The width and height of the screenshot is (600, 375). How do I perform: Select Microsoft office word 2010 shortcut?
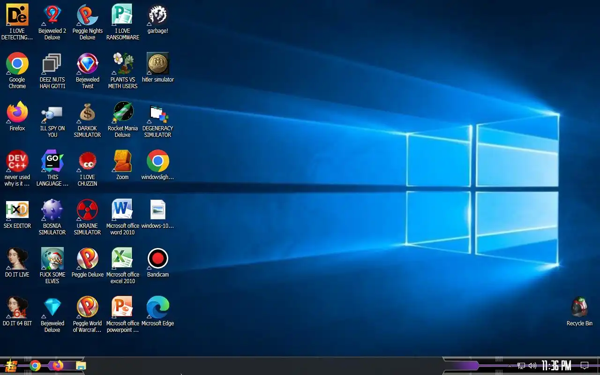pos(123,217)
